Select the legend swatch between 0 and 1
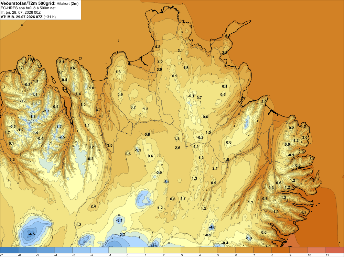 (136, 250)
